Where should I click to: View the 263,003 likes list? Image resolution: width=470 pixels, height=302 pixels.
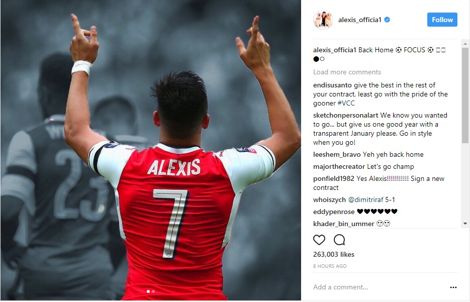coord(334,254)
